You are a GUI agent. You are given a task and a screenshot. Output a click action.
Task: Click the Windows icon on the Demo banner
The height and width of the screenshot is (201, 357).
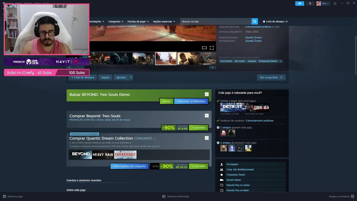207,94
